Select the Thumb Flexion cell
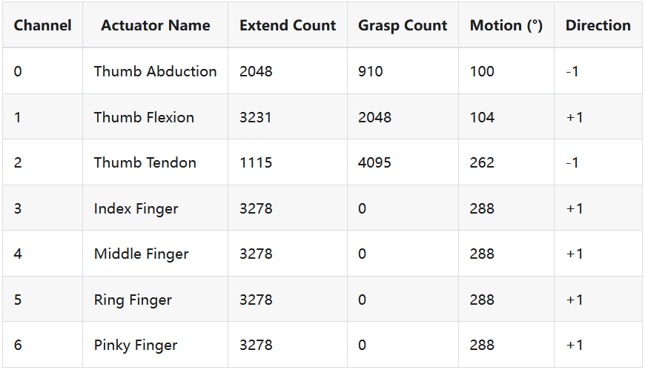645x370 pixels. tap(144, 117)
